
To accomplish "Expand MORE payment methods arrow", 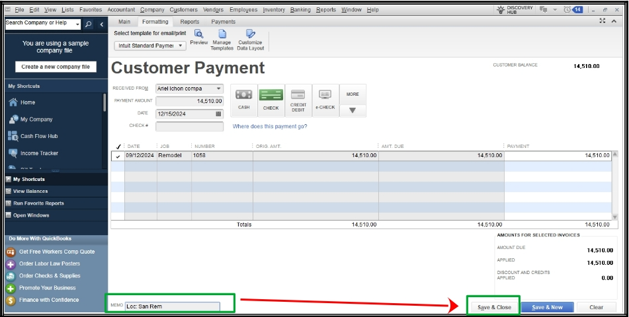I will tap(353, 110).
